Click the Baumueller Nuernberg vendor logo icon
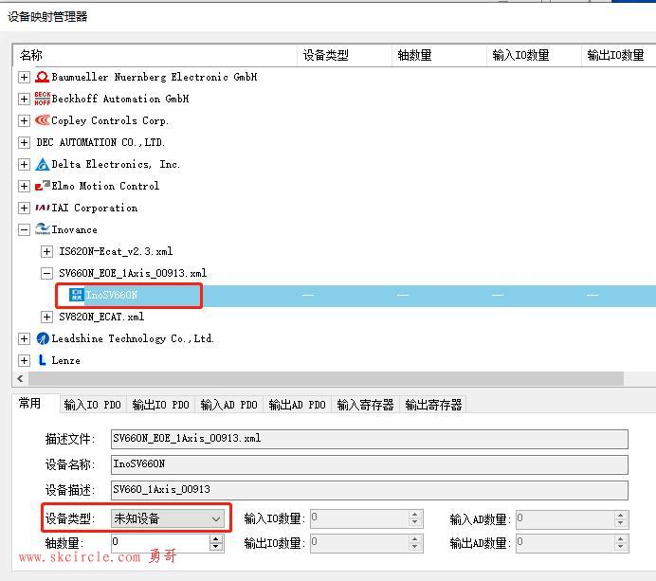This screenshot has height=581, width=656. [x=43, y=77]
